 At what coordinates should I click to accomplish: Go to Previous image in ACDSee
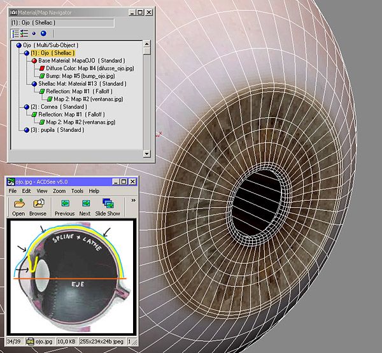pyautogui.click(x=65, y=203)
